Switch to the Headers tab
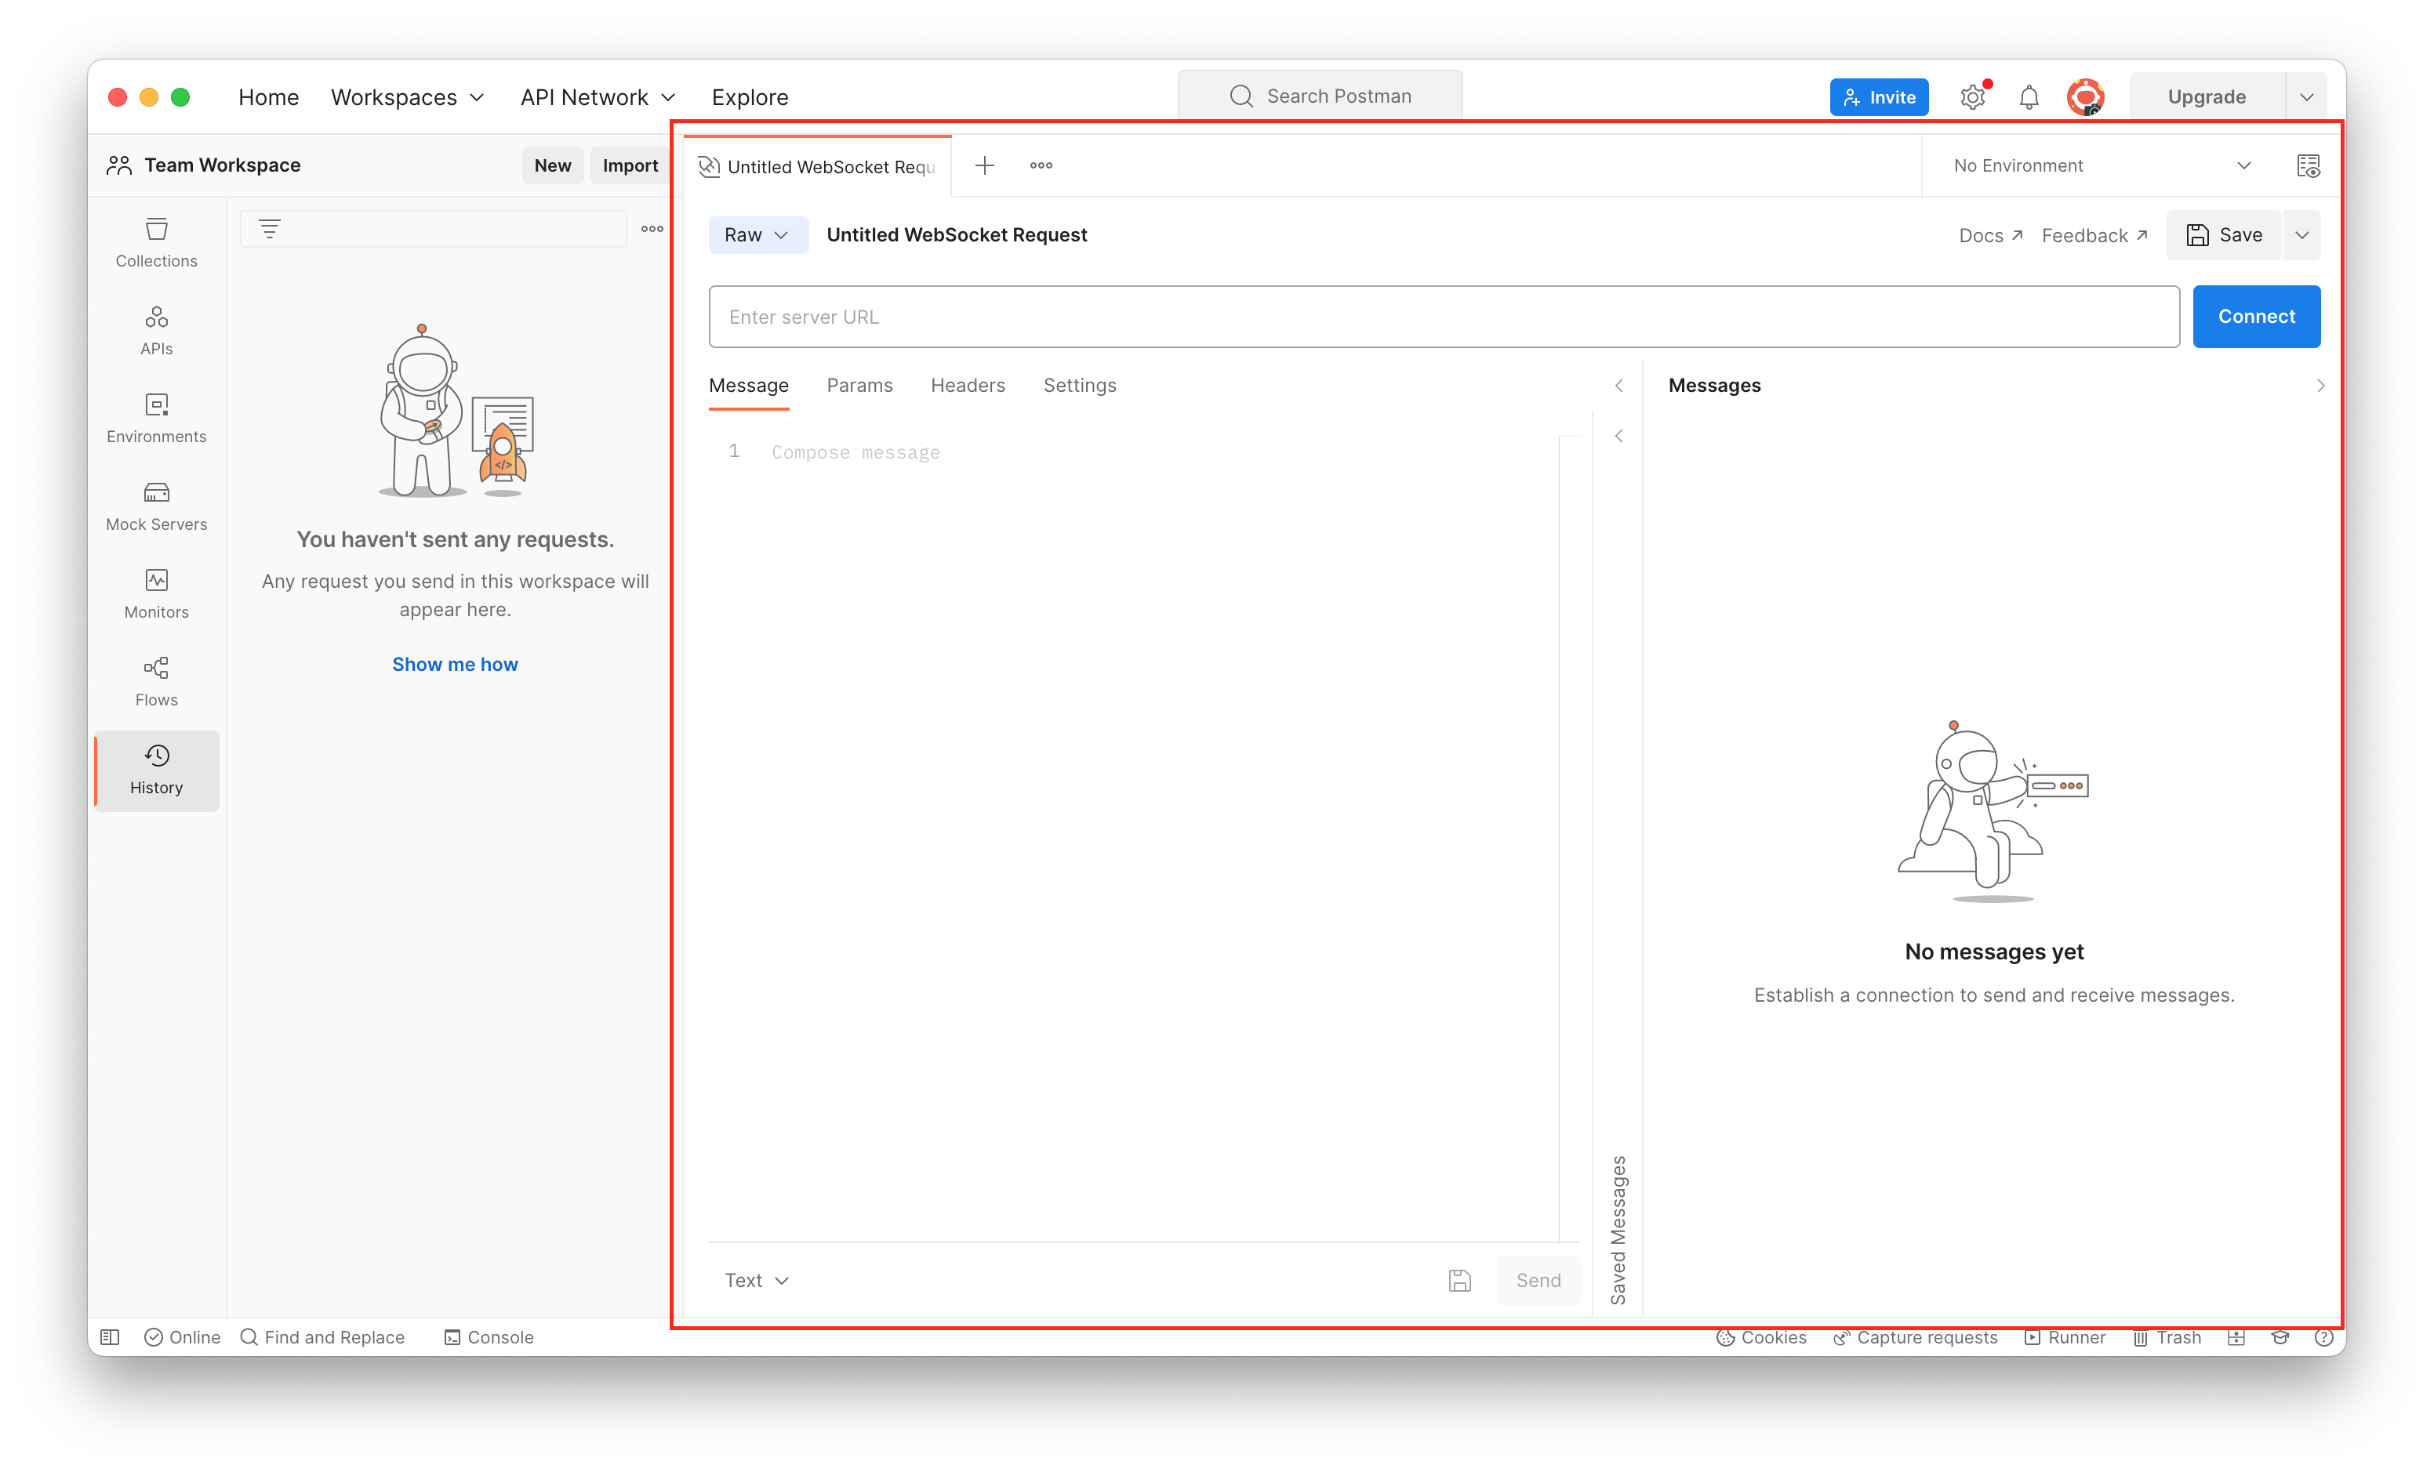This screenshot has height=1472, width=2434. pos(967,385)
